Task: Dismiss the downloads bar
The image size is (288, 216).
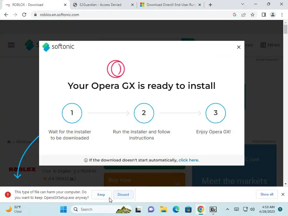Action: [x=283, y=194]
